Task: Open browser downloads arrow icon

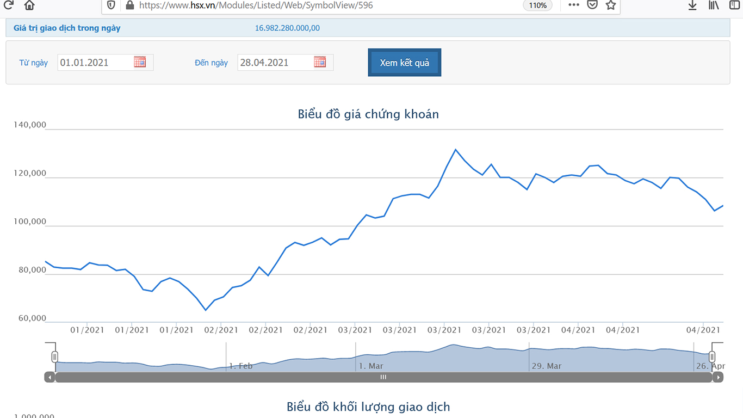Action: tap(692, 5)
